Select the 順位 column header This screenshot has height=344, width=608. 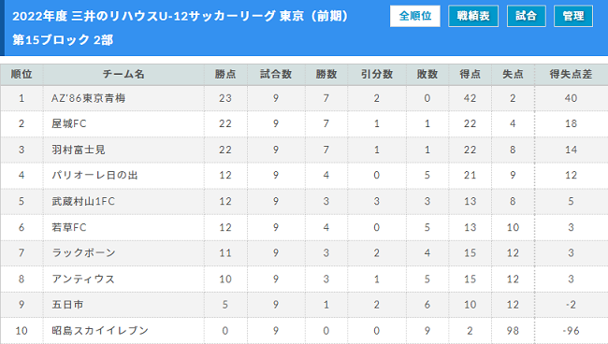22,75
